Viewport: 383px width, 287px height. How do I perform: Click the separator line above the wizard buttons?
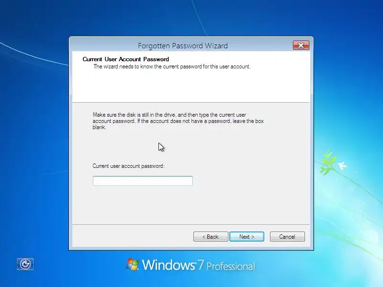click(191, 224)
